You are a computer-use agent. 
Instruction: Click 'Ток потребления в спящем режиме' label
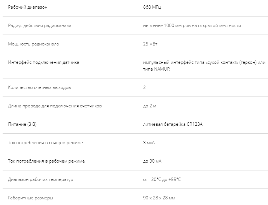coord(45,143)
